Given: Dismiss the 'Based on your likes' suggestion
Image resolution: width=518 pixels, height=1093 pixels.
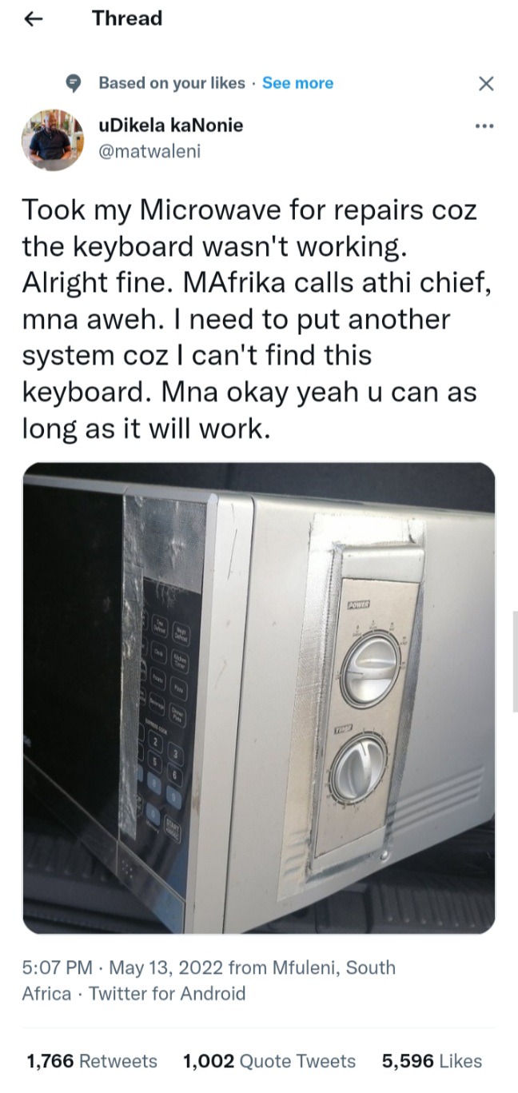Looking at the screenshot, I should 484,83.
